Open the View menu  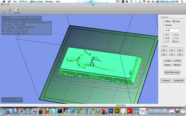pyautogui.click(x=40, y=1)
